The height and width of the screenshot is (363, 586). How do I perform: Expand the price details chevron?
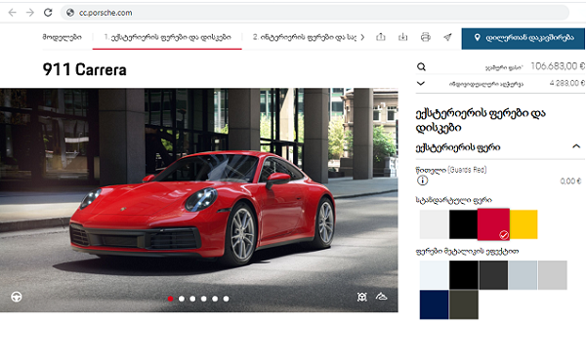(x=421, y=83)
